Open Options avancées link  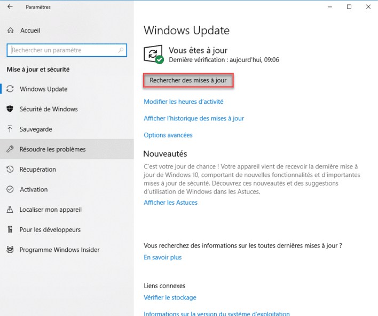click(x=168, y=135)
